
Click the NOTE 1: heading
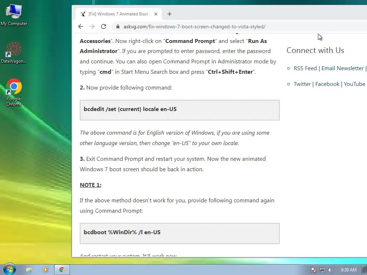tap(91, 185)
